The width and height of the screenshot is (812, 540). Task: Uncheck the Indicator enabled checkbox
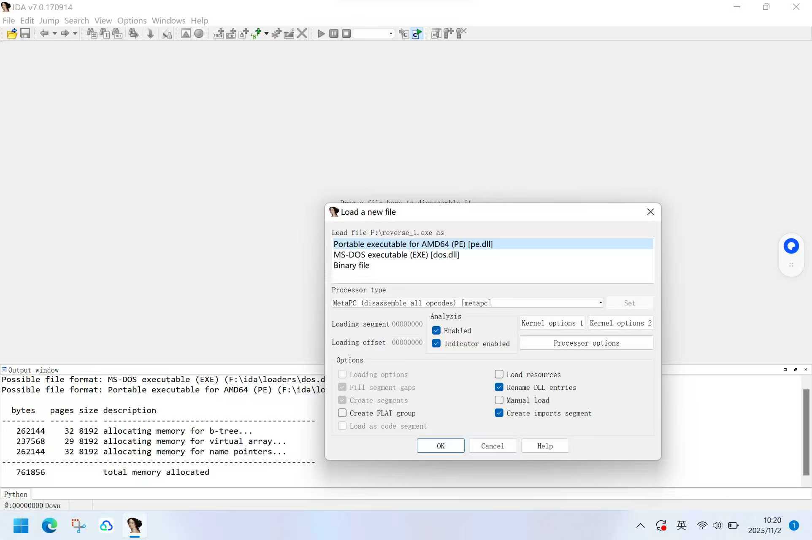(x=436, y=344)
